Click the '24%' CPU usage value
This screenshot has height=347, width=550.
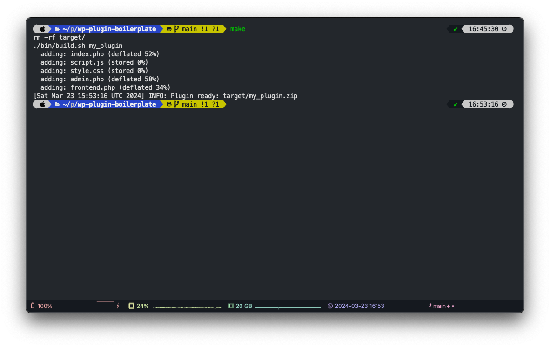click(x=143, y=306)
